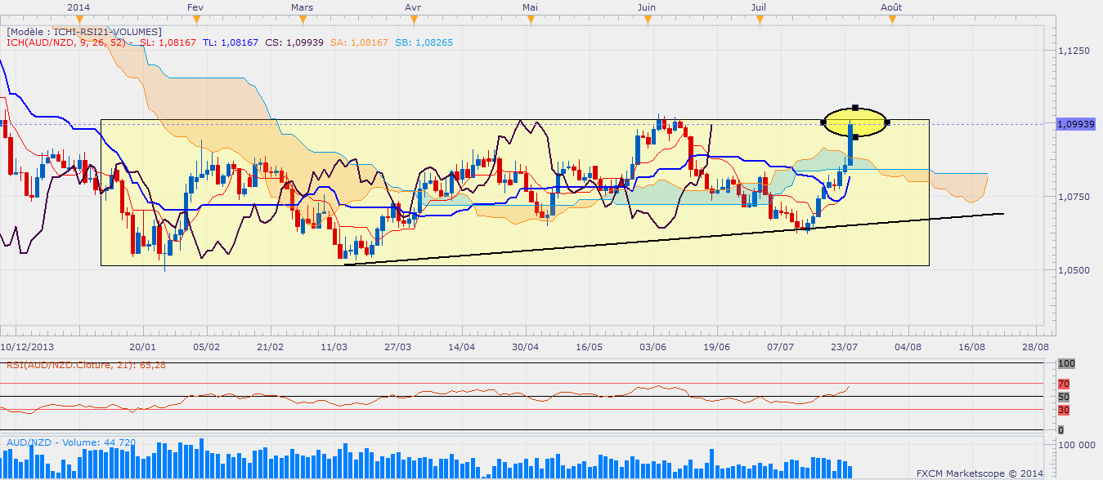Click the orange triangle marker under Avr
Viewport: 1103px width, 480px height.
click(413, 20)
